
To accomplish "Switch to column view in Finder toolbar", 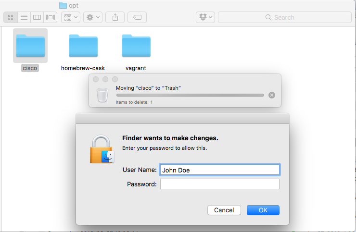I will pyautogui.click(x=37, y=17).
